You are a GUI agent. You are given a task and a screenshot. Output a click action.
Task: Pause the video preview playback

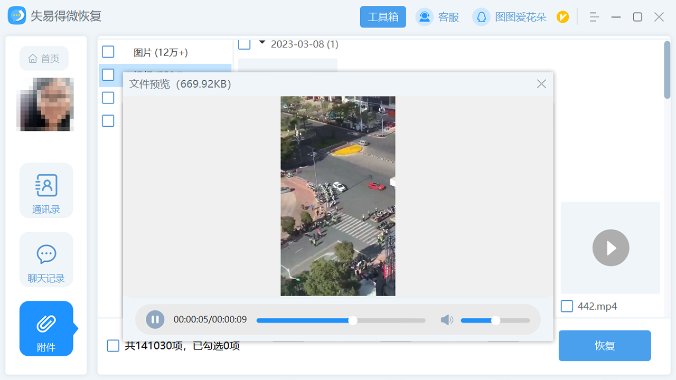[x=155, y=319]
